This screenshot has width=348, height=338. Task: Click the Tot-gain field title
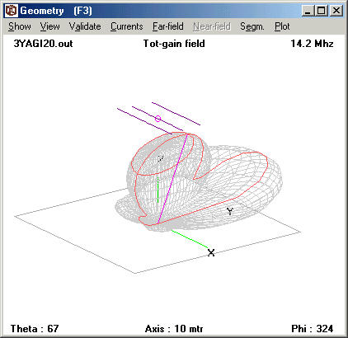(x=174, y=44)
